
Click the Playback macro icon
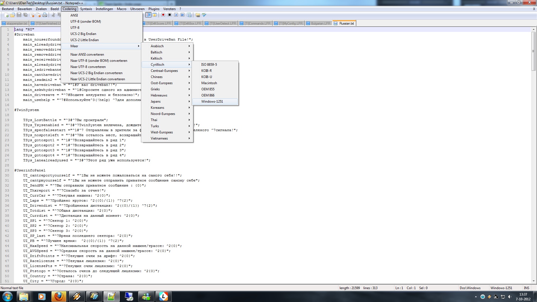(x=176, y=15)
